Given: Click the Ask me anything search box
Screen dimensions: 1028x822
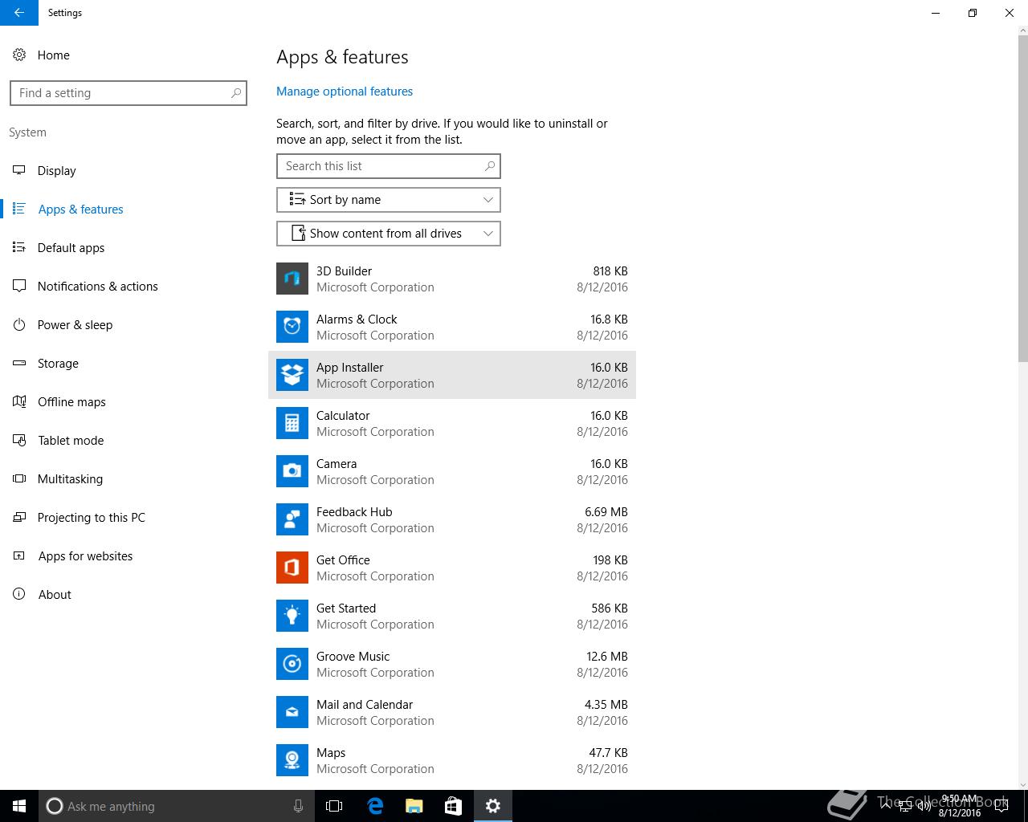Looking at the screenshot, I should pos(177,806).
